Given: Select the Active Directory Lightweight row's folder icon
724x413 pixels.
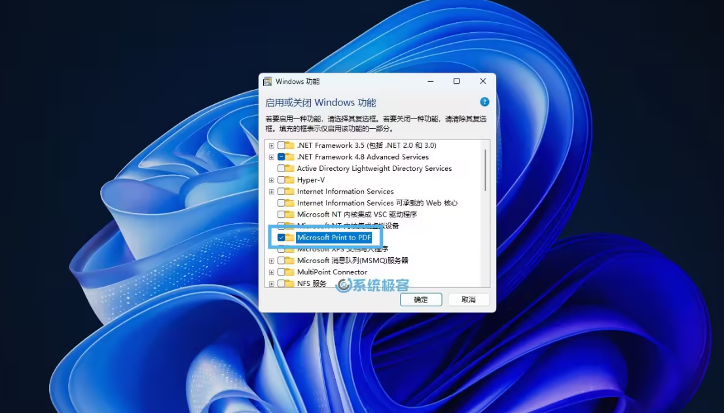Looking at the screenshot, I should 289,168.
